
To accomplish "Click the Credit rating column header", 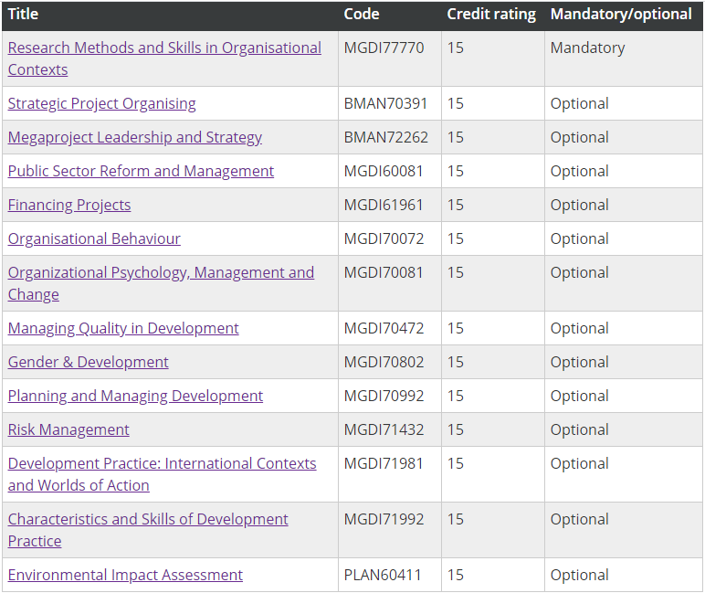I will [491, 15].
